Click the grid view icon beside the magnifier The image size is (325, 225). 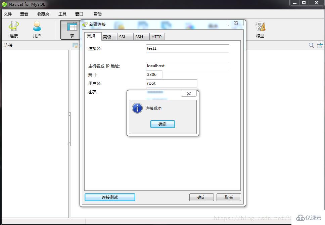[x=319, y=45]
